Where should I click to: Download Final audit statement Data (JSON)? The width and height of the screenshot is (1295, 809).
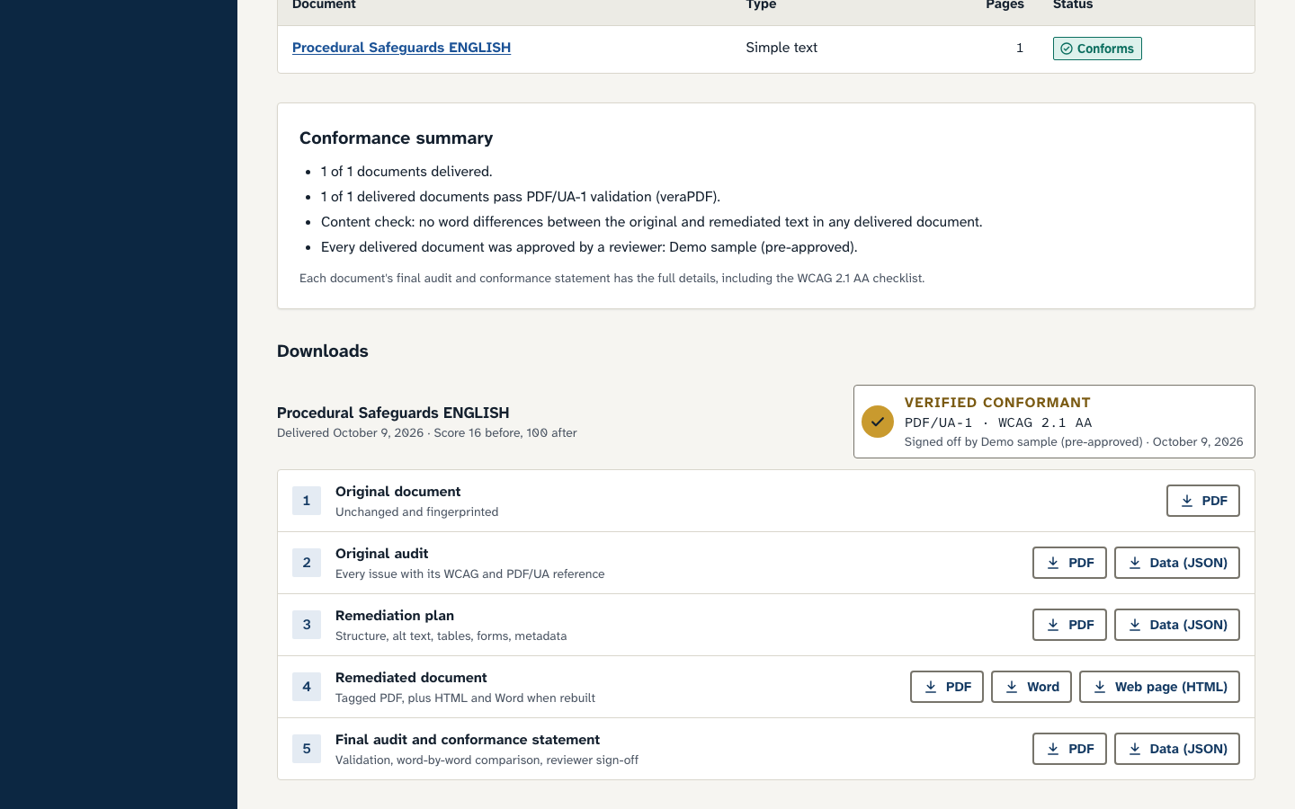pos(1176,749)
